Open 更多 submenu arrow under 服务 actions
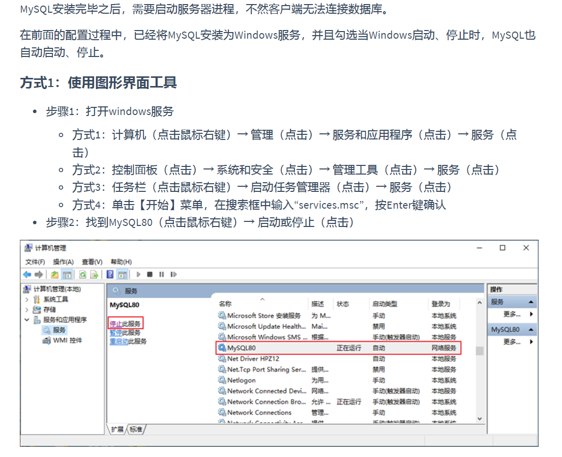 click(531, 314)
